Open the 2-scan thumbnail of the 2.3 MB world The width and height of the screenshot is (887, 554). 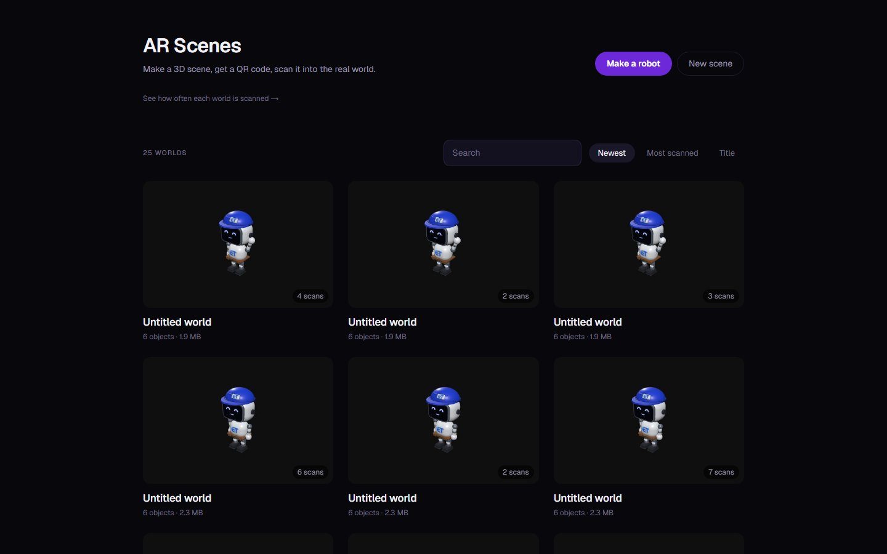(443, 420)
